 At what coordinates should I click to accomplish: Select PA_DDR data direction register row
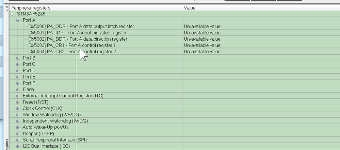(78, 39)
